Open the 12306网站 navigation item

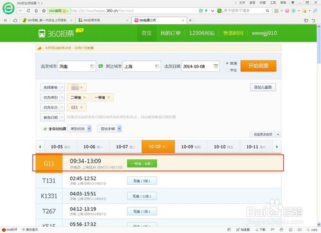pyautogui.click(x=202, y=33)
